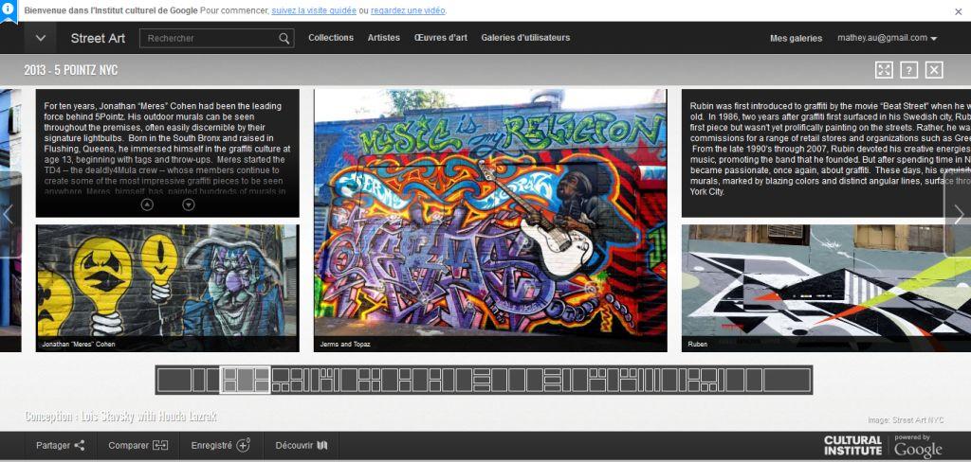This screenshot has width=971, height=462.
Task: Open the Collections menu
Action: click(331, 38)
